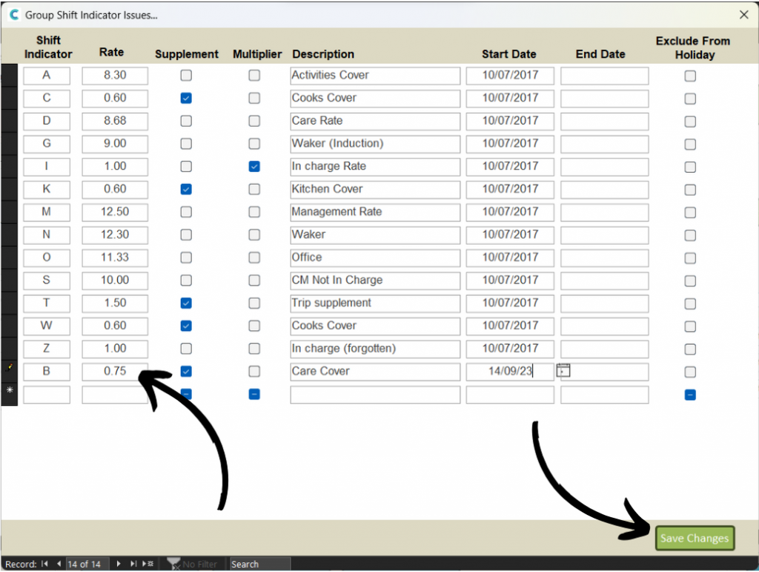Image resolution: width=759 pixels, height=572 pixels.
Task: Edit rate 11.33 for Office
Action: click(x=115, y=257)
